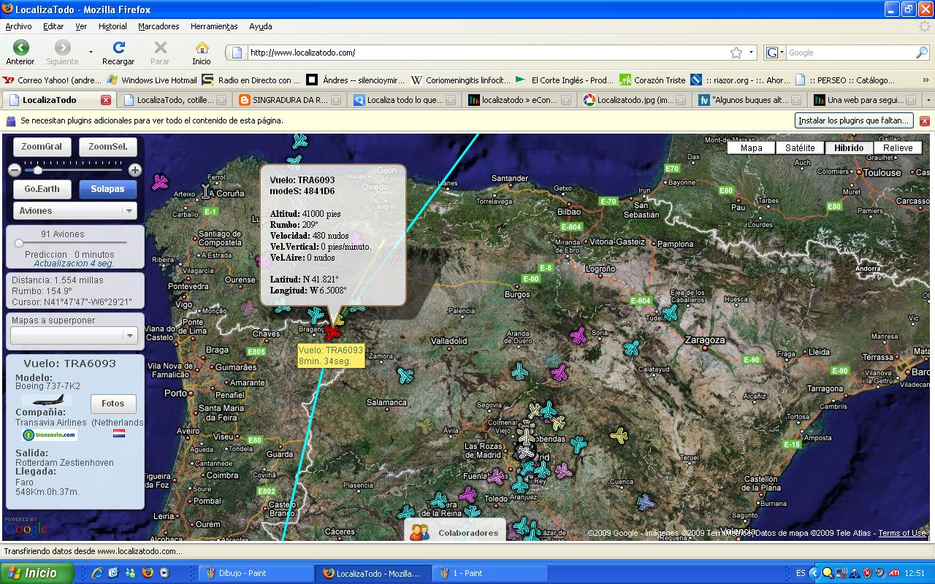
Task: Open the Google search engine dropdown
Action: [x=775, y=53]
